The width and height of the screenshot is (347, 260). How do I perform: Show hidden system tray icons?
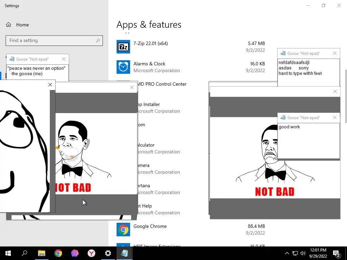(287, 253)
